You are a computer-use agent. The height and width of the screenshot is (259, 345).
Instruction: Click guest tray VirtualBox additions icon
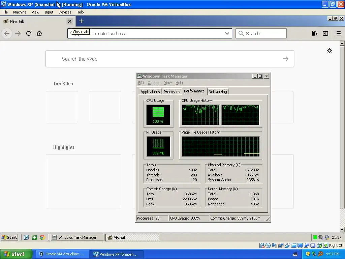[327, 237]
